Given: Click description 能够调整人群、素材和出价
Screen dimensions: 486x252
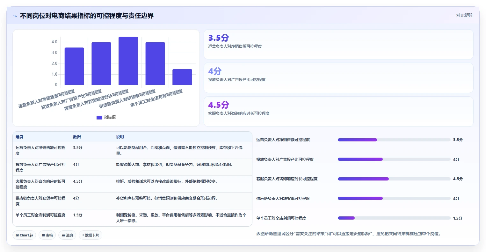Looking at the screenshot, I should 175,165.
